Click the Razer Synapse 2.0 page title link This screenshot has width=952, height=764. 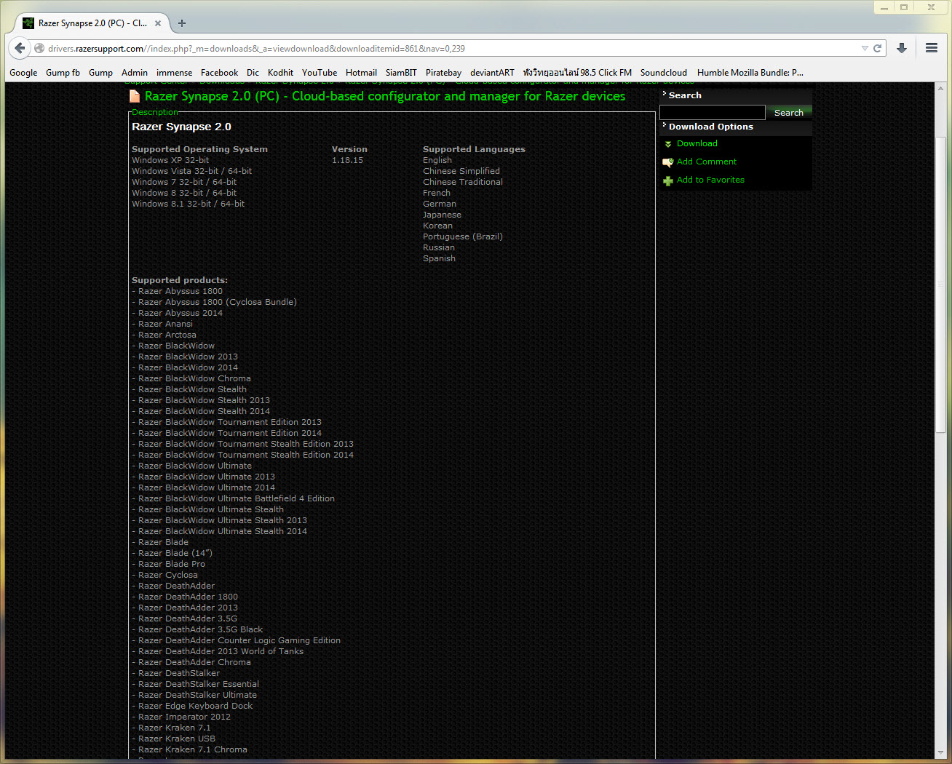tap(384, 96)
